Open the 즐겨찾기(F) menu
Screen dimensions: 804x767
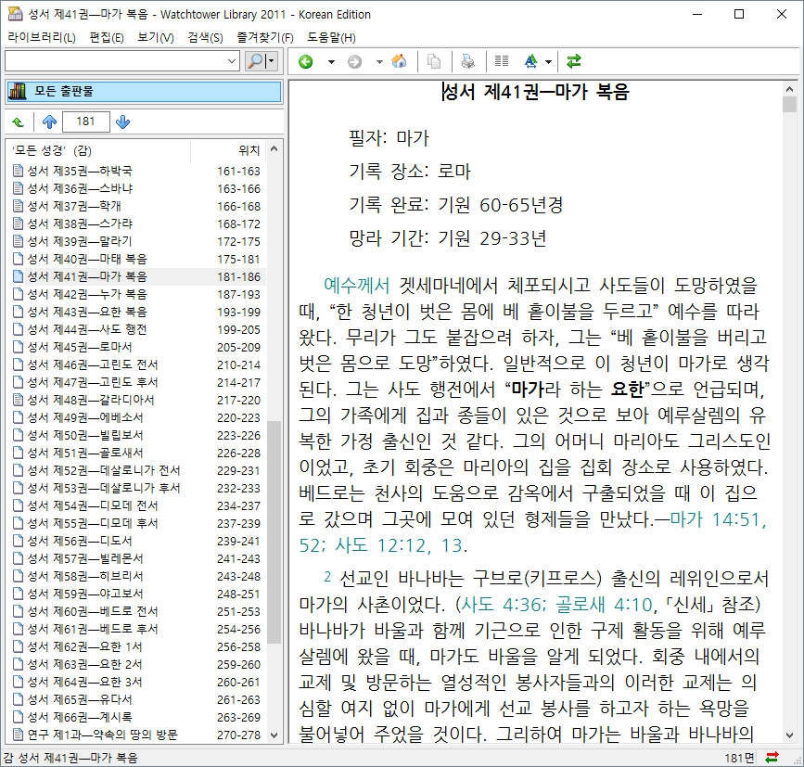265,37
